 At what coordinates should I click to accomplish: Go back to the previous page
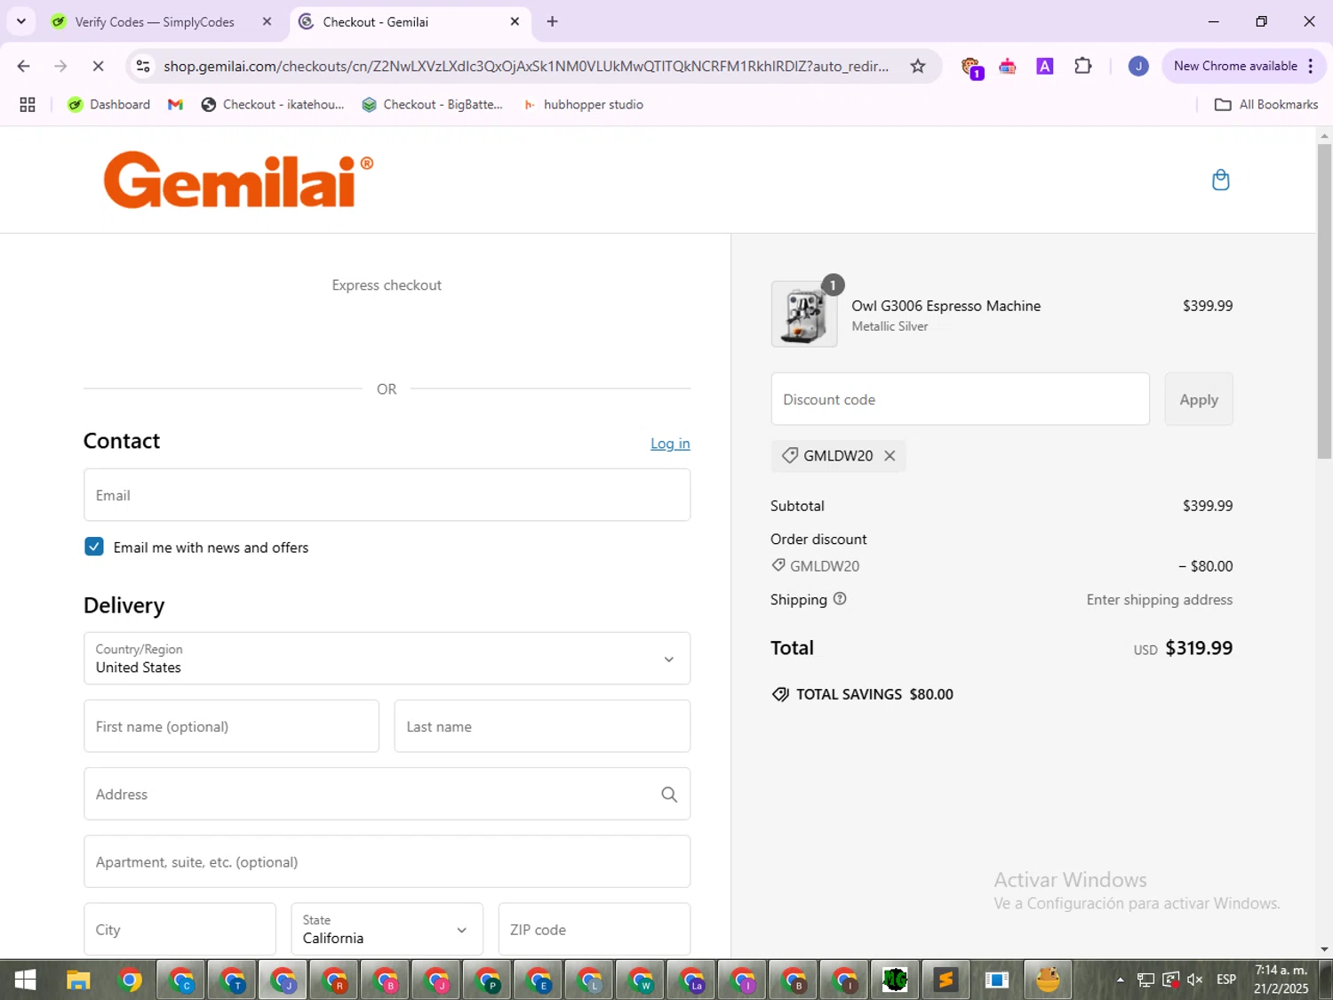[24, 66]
